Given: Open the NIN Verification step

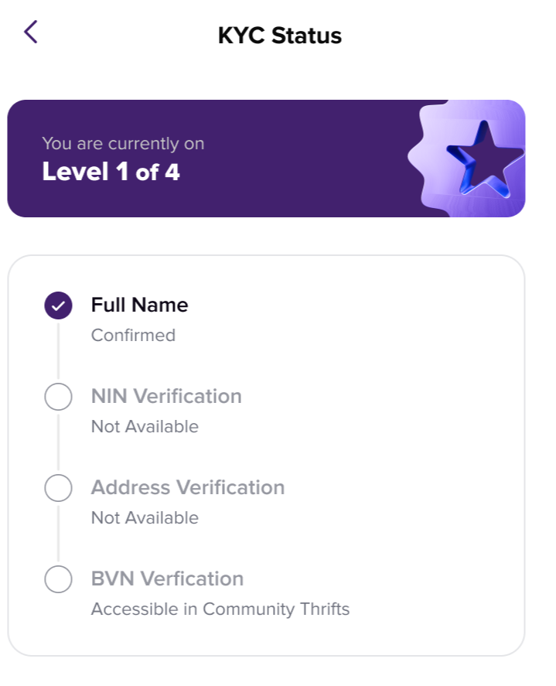Looking at the screenshot, I should tap(166, 397).
